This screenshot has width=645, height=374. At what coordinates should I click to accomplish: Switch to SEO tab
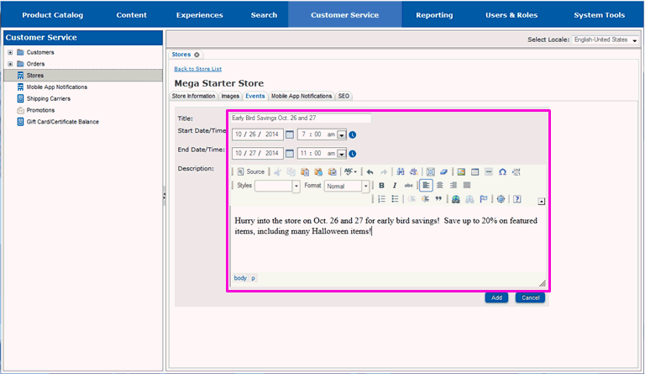click(343, 97)
